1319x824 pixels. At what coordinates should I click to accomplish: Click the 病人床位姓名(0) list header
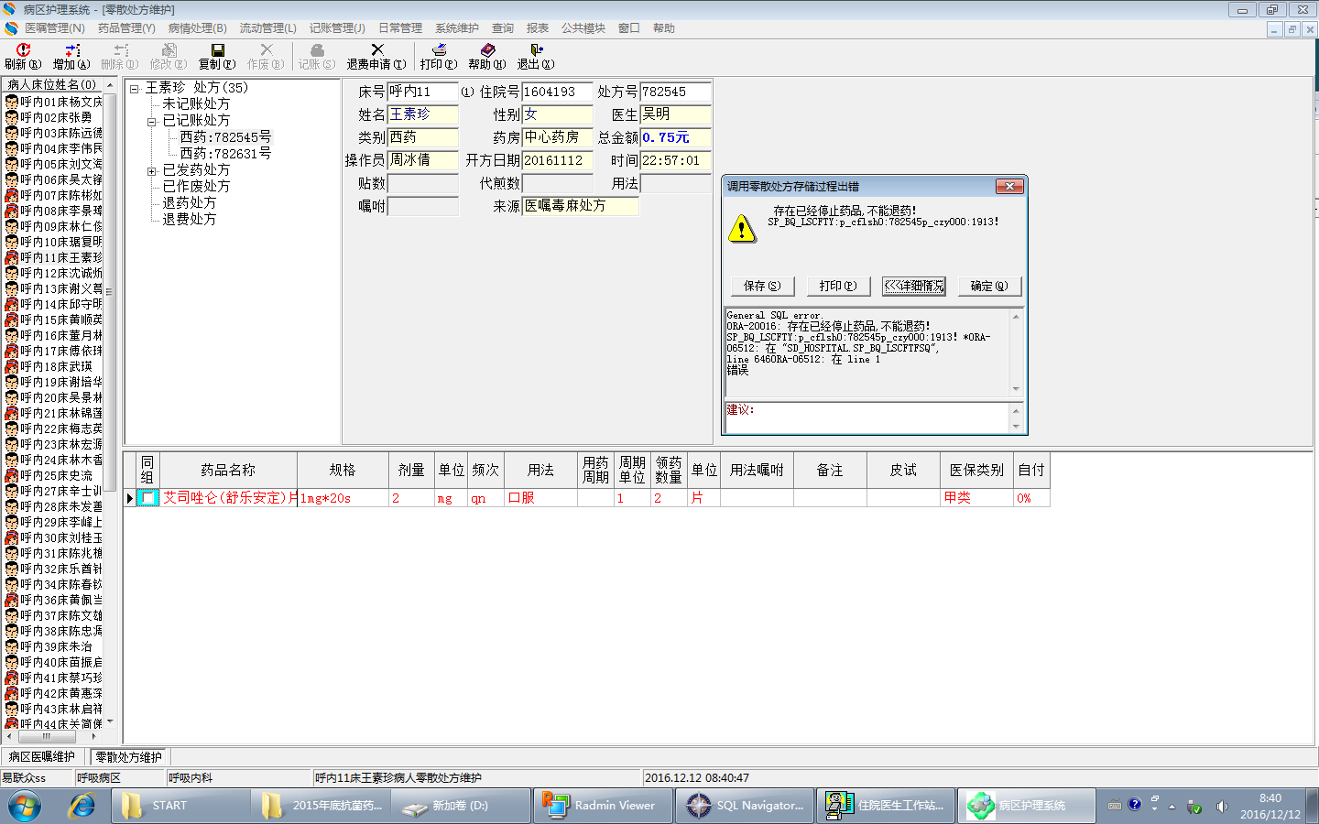pos(54,84)
